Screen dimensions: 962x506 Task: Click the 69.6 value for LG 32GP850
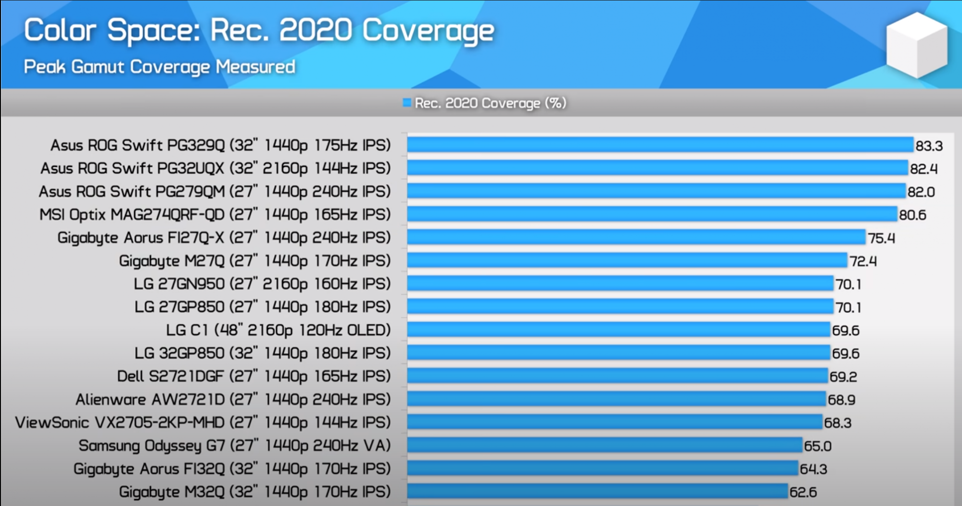(x=846, y=353)
